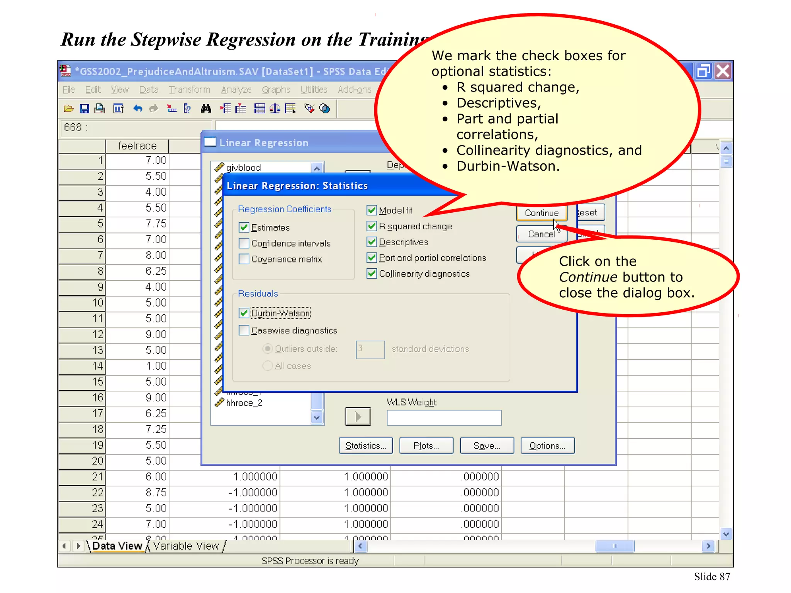Select All cases radio button
791x593 pixels.
click(x=267, y=366)
